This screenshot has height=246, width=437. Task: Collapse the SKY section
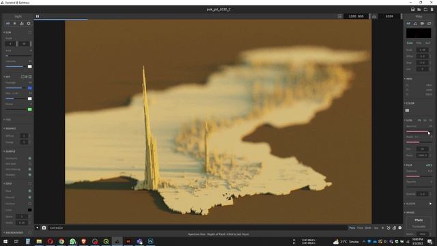tap(7, 77)
